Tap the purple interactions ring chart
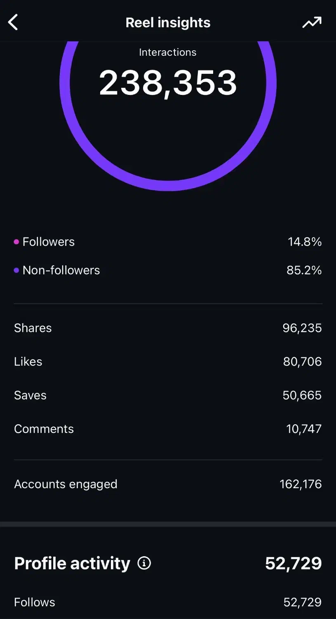This screenshot has width=336, height=619. click(168, 185)
